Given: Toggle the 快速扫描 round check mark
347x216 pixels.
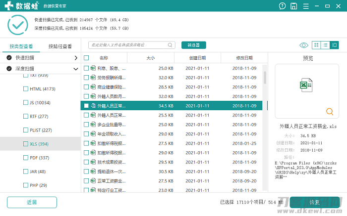Looking at the screenshot, I should click(9, 58).
